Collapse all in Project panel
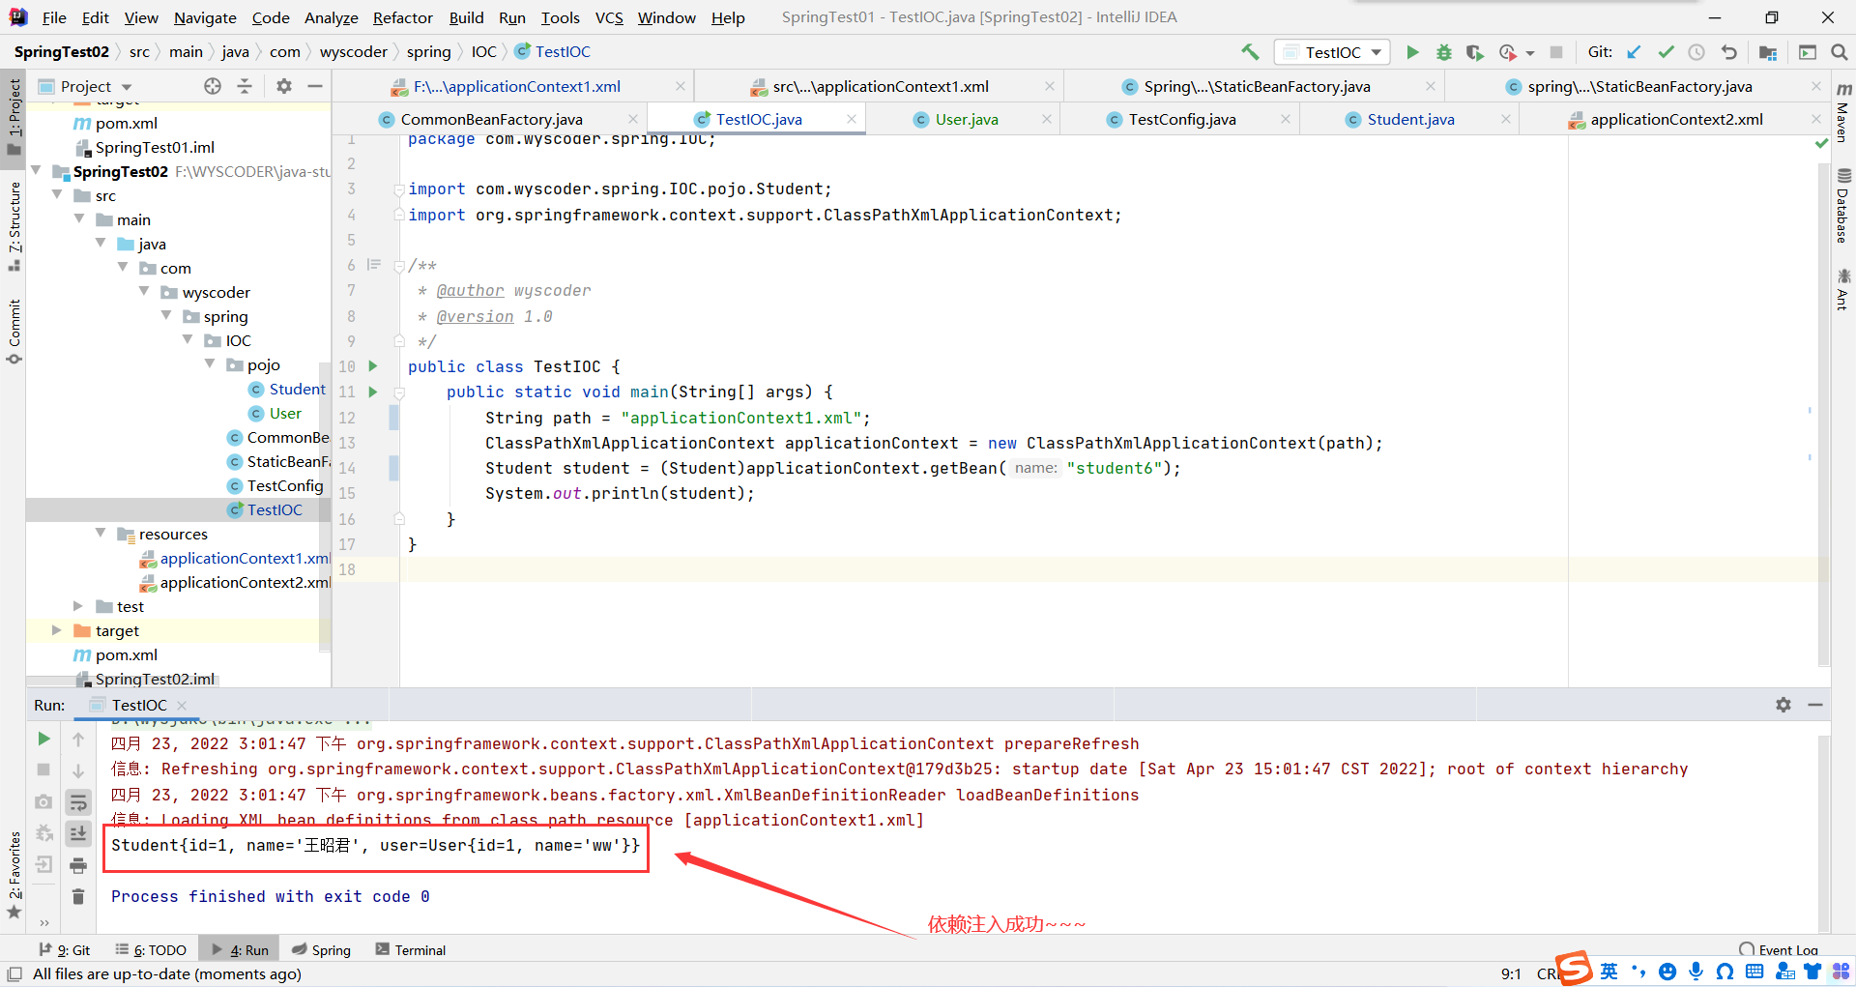This screenshot has height=987, width=1856. 245,86
